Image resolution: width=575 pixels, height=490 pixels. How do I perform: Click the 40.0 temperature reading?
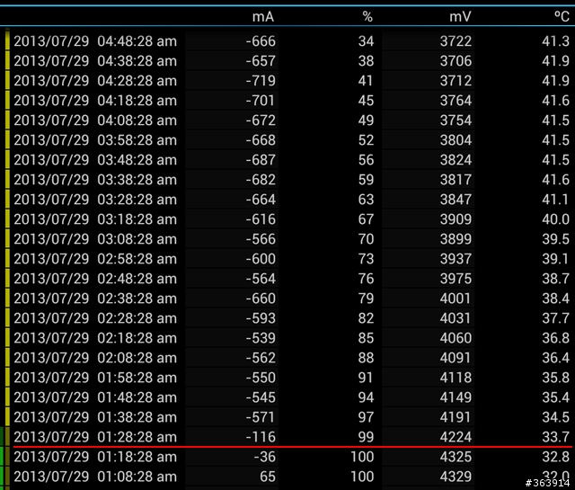555,219
